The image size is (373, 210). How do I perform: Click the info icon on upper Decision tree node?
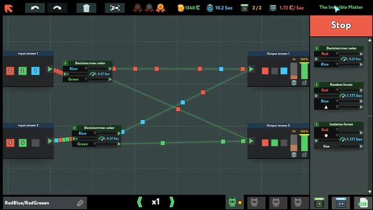point(65,63)
